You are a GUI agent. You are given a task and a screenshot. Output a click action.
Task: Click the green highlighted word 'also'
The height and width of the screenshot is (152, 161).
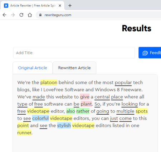point(70,111)
